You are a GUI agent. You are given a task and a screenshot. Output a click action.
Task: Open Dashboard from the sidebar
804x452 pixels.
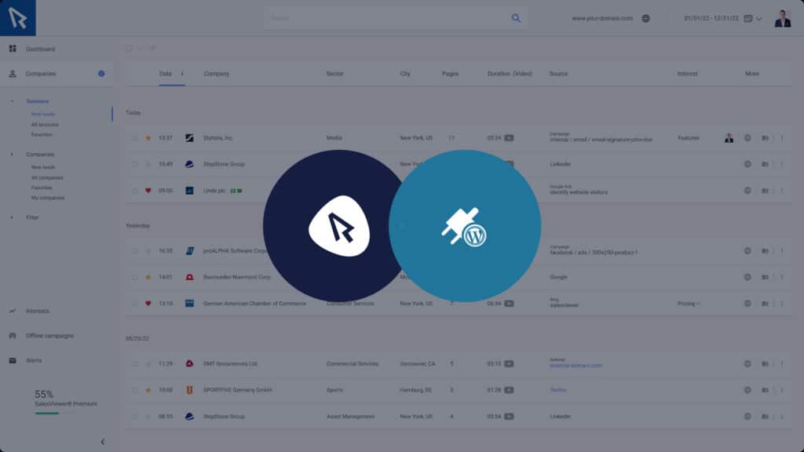point(40,49)
